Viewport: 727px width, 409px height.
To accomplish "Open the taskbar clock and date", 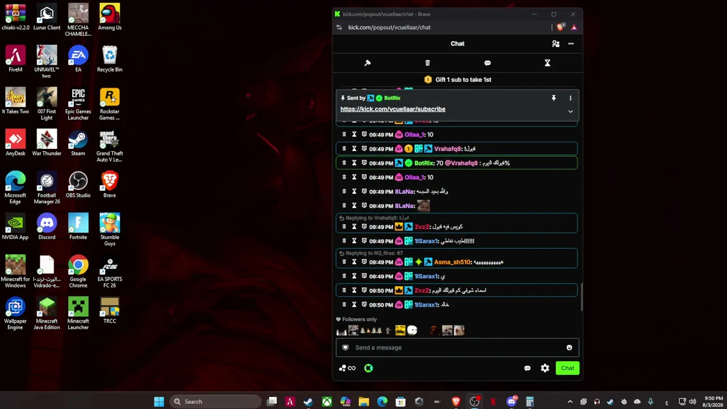I will point(713,402).
